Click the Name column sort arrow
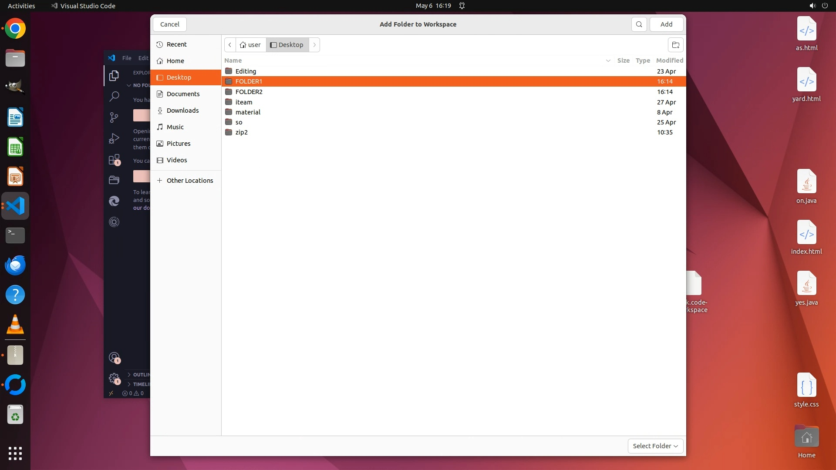Viewport: 836px width, 470px height. pos(608,60)
